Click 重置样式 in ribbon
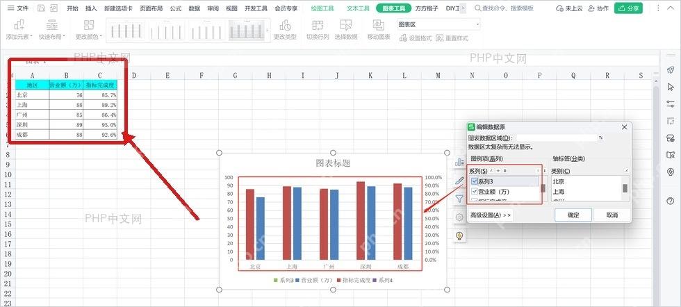Image resolution: width=681 pixels, height=307 pixels. pyautogui.click(x=452, y=38)
